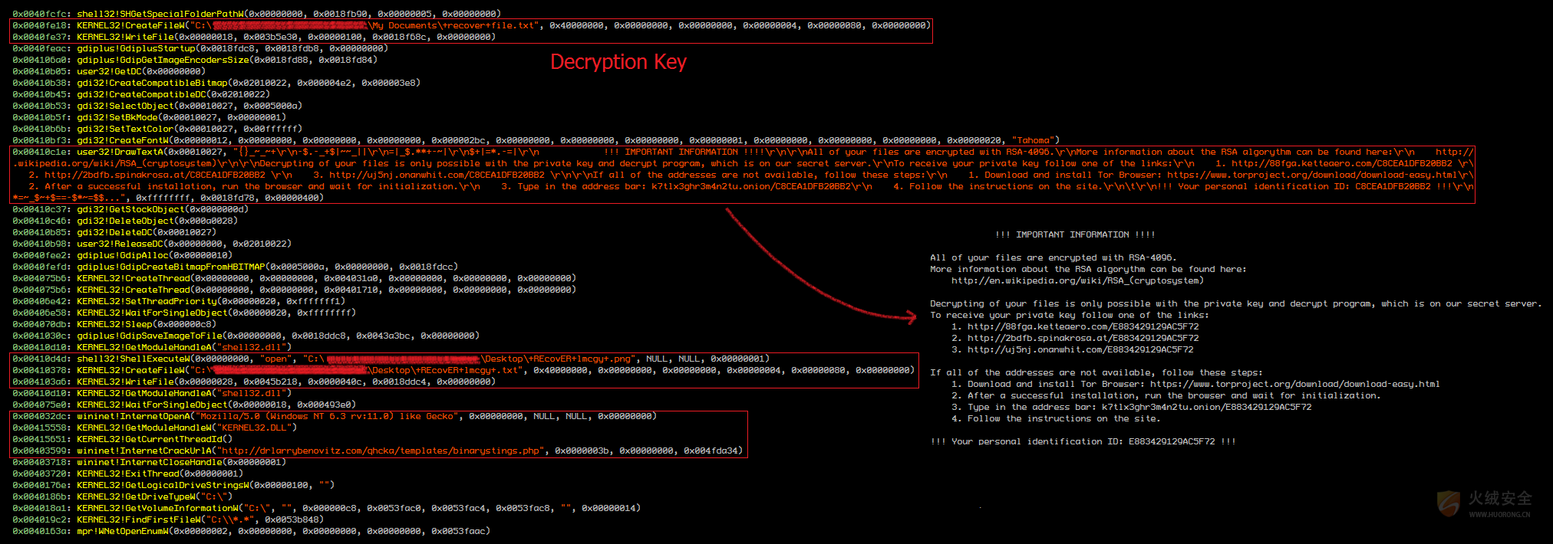The height and width of the screenshot is (544, 1553).
Task: Click the red "Decryption Key" label
Action: point(618,62)
